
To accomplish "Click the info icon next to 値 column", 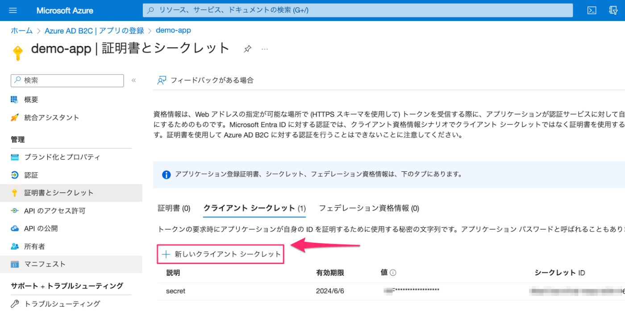I will pos(393,273).
